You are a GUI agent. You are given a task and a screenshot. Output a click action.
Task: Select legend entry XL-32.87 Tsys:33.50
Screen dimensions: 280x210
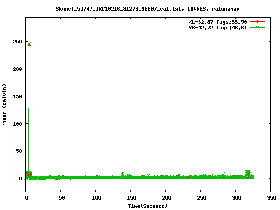218,22
